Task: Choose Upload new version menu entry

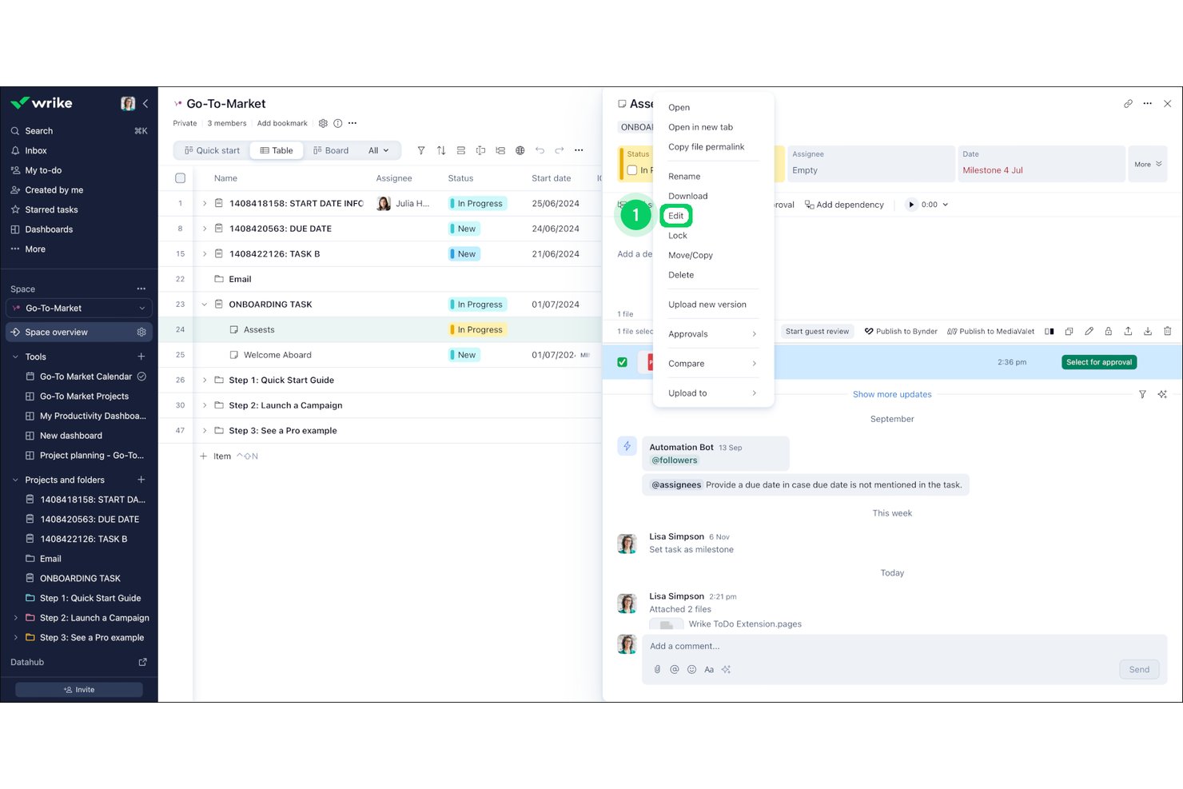Action: (x=707, y=305)
